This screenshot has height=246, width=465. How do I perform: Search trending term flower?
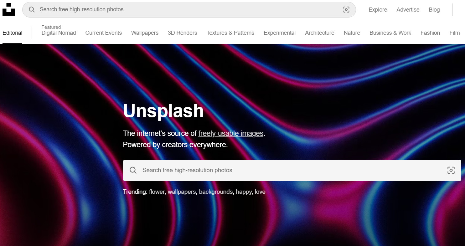tap(157, 192)
